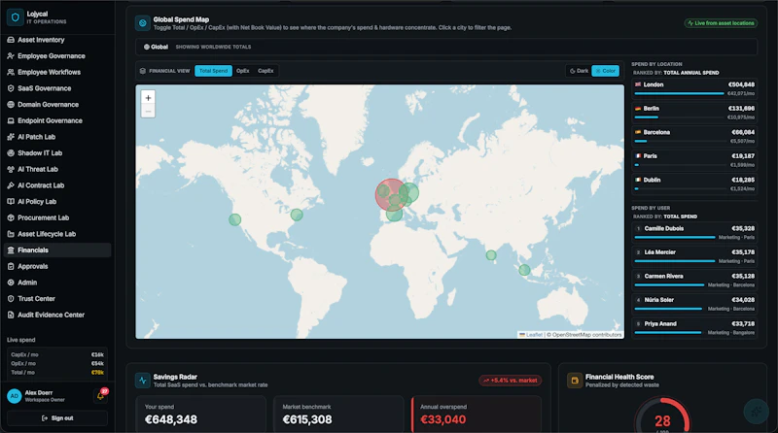Zoom out on the map
This screenshot has width=778, height=433.
point(148,111)
